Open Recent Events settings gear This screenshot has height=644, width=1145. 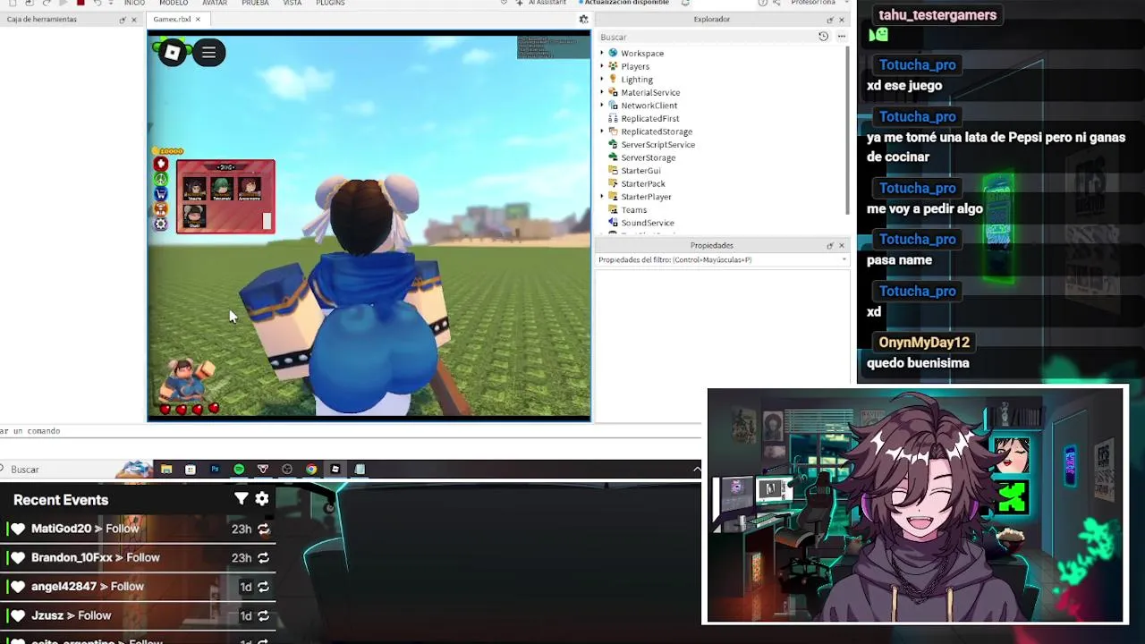click(262, 499)
